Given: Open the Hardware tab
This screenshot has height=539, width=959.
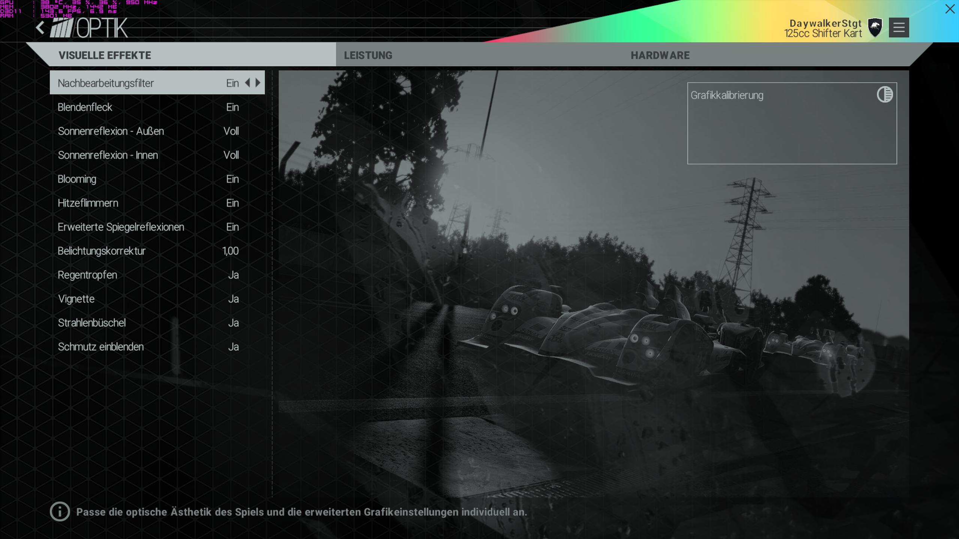Looking at the screenshot, I should (660, 55).
